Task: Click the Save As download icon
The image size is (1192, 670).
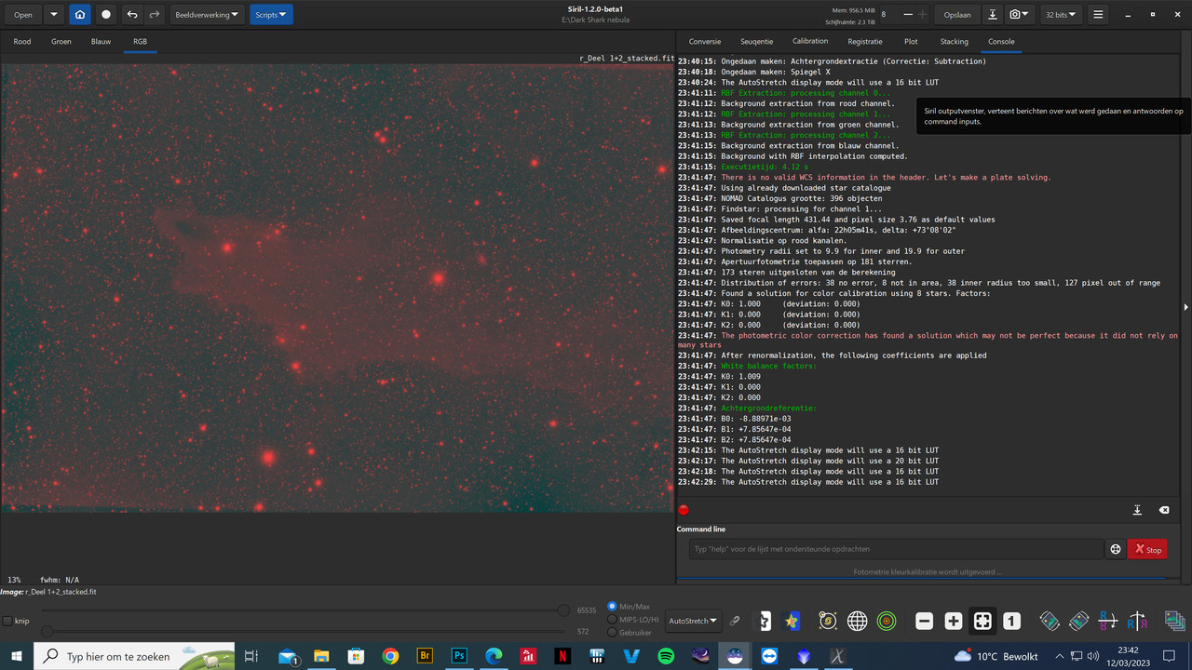Action: [993, 15]
